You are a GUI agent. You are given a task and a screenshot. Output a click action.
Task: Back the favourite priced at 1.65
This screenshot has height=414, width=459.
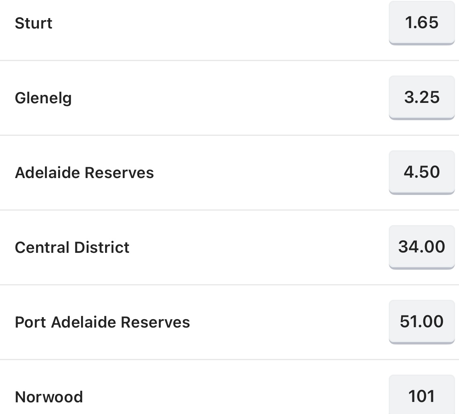[x=422, y=23]
